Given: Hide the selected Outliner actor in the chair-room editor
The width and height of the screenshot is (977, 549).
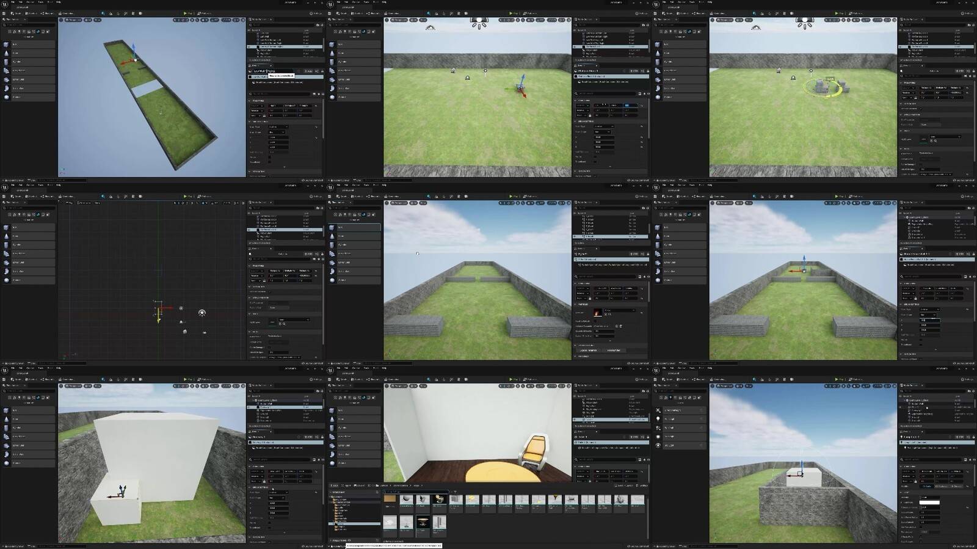Looking at the screenshot, I should tap(575, 420).
